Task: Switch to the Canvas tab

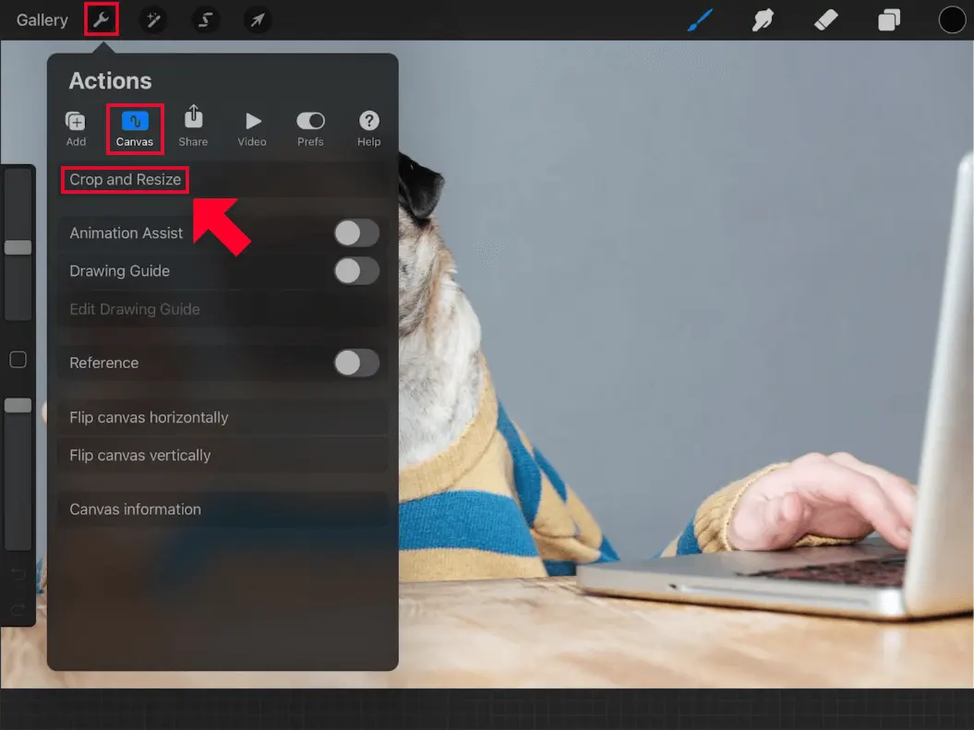Action: click(135, 128)
